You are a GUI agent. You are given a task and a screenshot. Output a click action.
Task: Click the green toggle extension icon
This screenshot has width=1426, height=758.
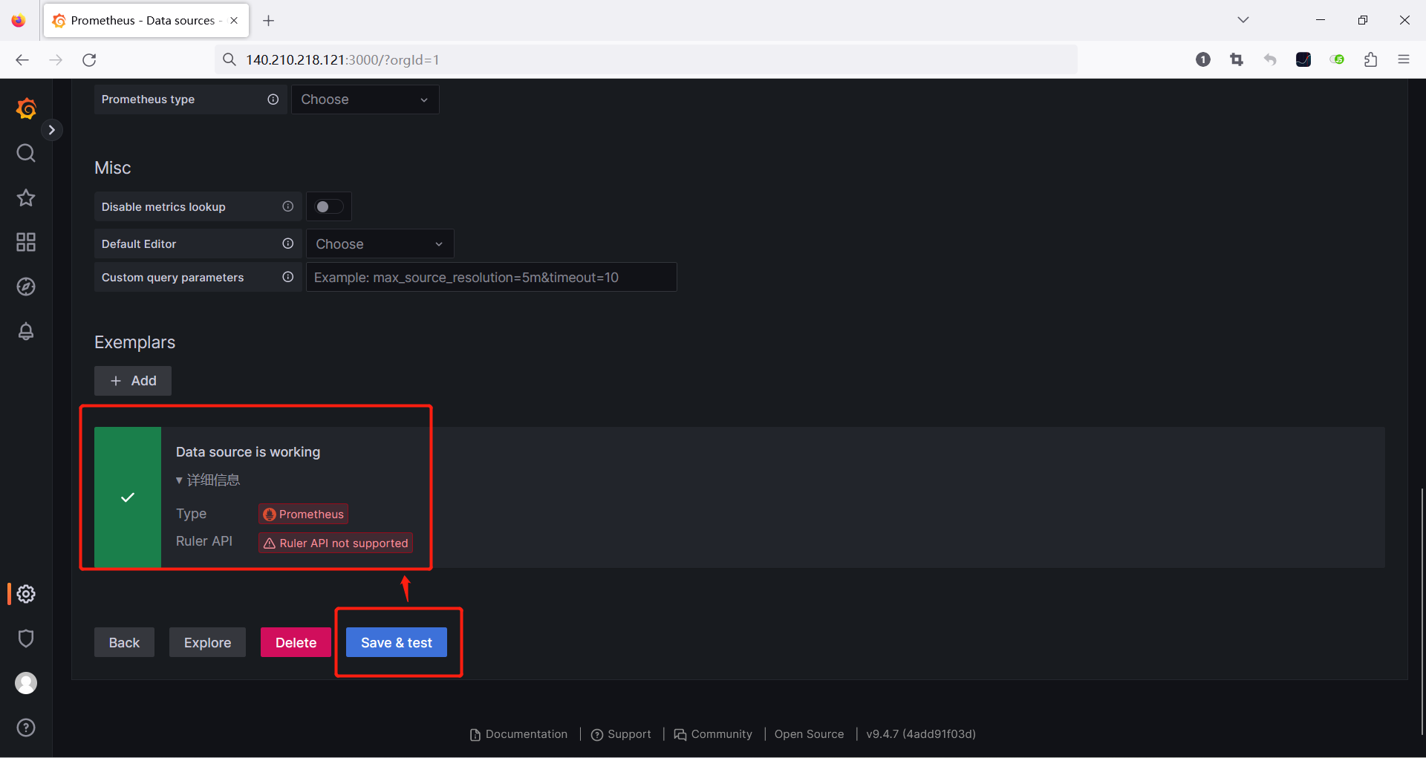[1337, 60]
